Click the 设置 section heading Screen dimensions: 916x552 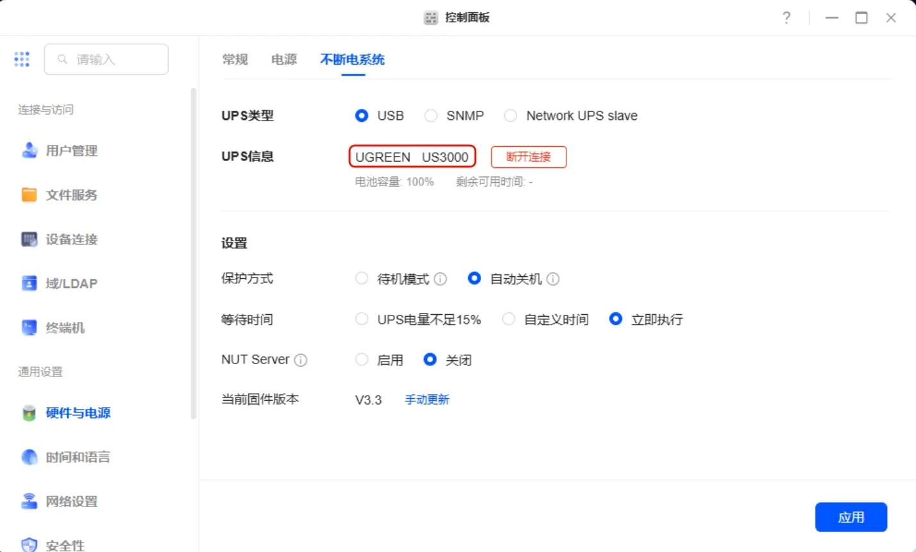[x=234, y=244]
